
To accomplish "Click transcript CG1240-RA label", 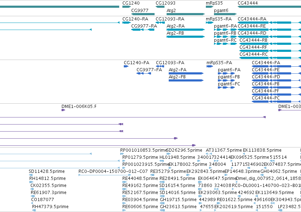I will point(135,19).
